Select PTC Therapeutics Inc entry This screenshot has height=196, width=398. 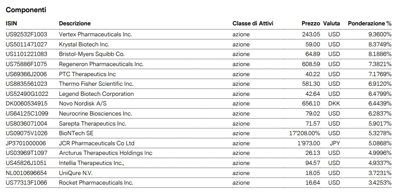(87, 74)
